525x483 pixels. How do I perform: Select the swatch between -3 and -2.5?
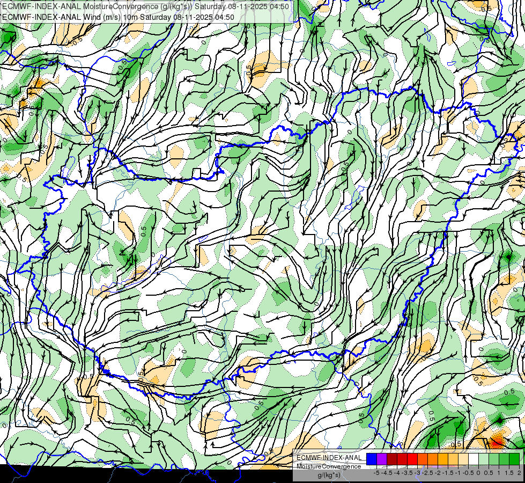[423, 459]
